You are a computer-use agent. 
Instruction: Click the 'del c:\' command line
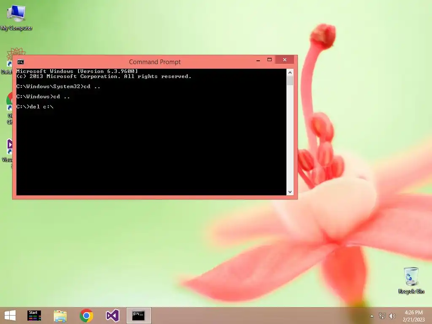[35, 107]
